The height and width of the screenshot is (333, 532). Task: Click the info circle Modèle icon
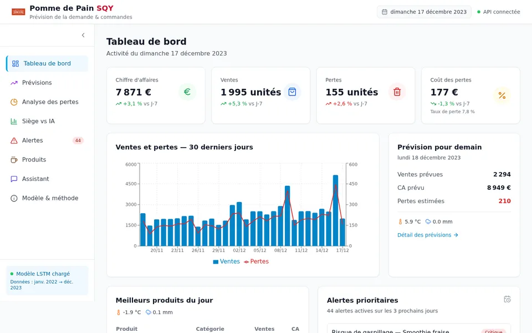[x=14, y=198]
